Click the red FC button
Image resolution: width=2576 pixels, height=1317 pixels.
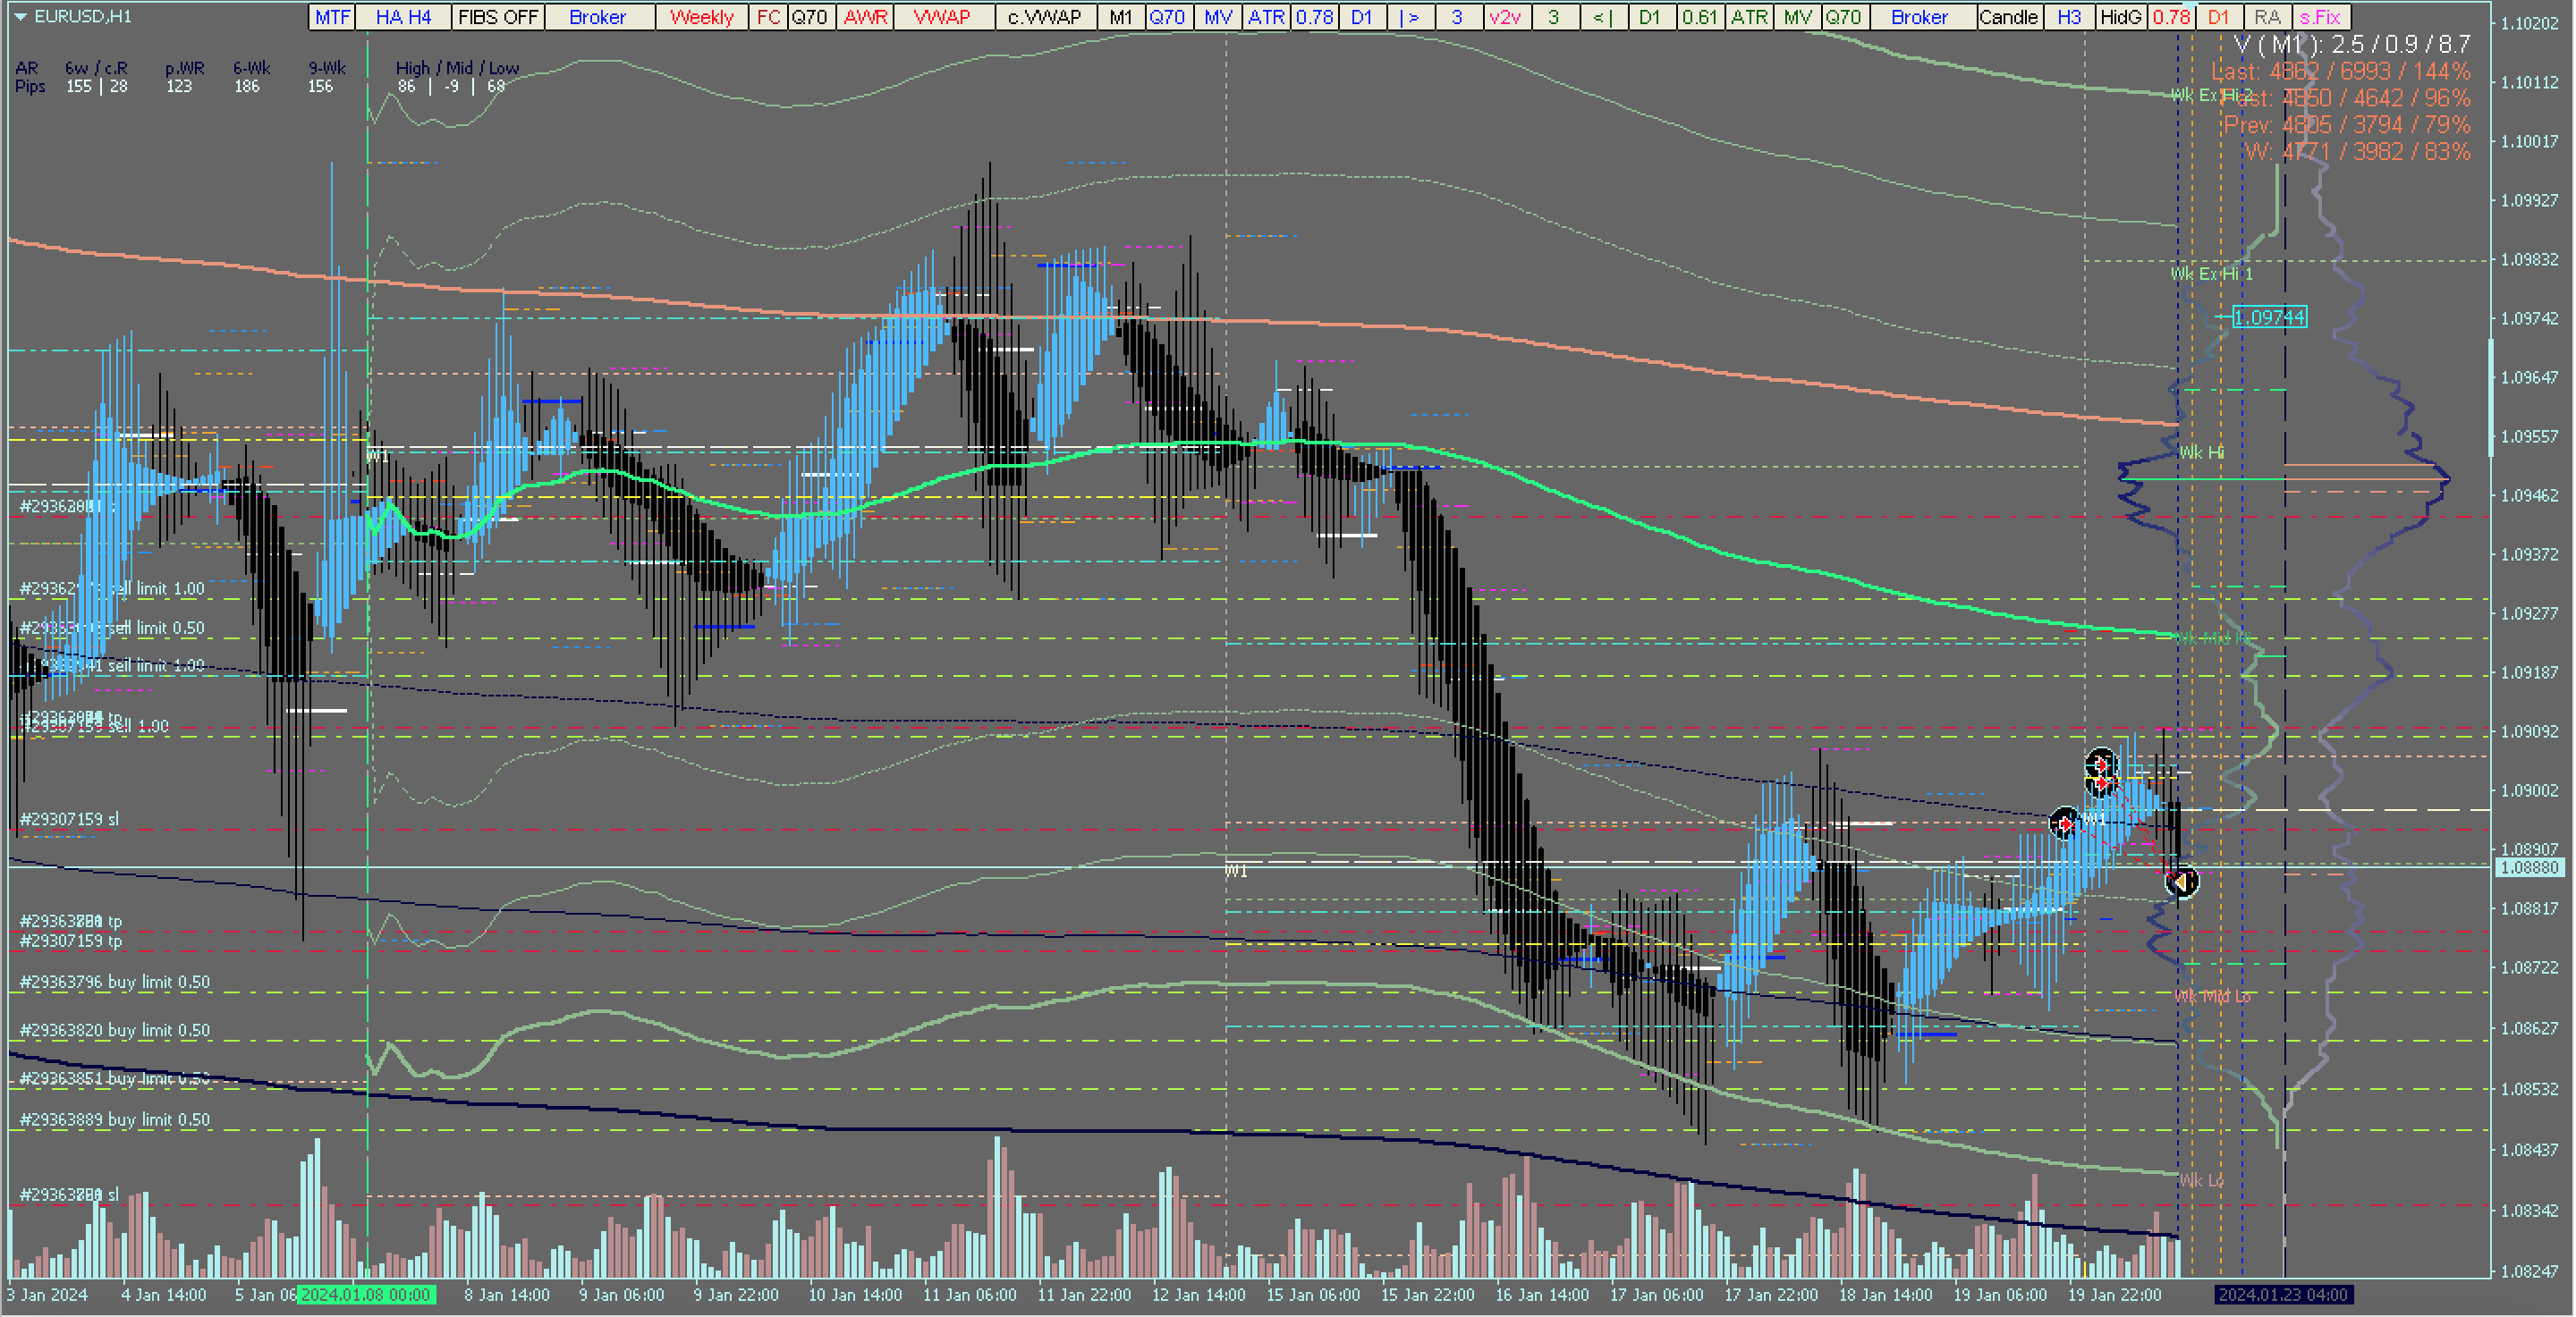(767, 17)
